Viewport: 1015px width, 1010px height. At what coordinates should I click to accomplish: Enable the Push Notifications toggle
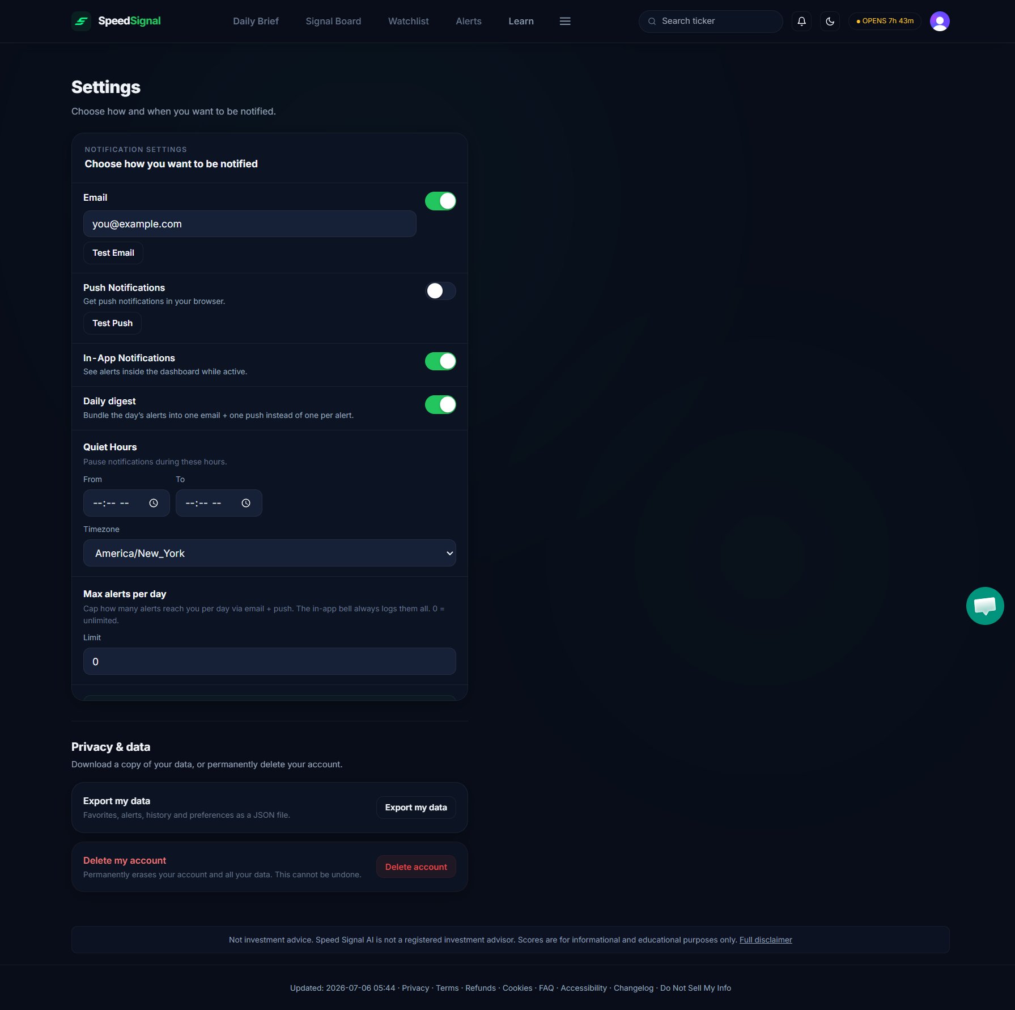[x=440, y=291]
